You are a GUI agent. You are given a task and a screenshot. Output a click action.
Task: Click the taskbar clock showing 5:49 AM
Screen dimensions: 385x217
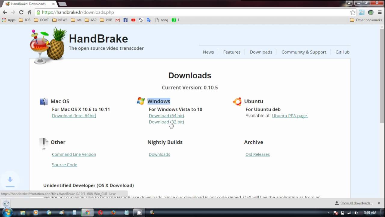click(370, 213)
